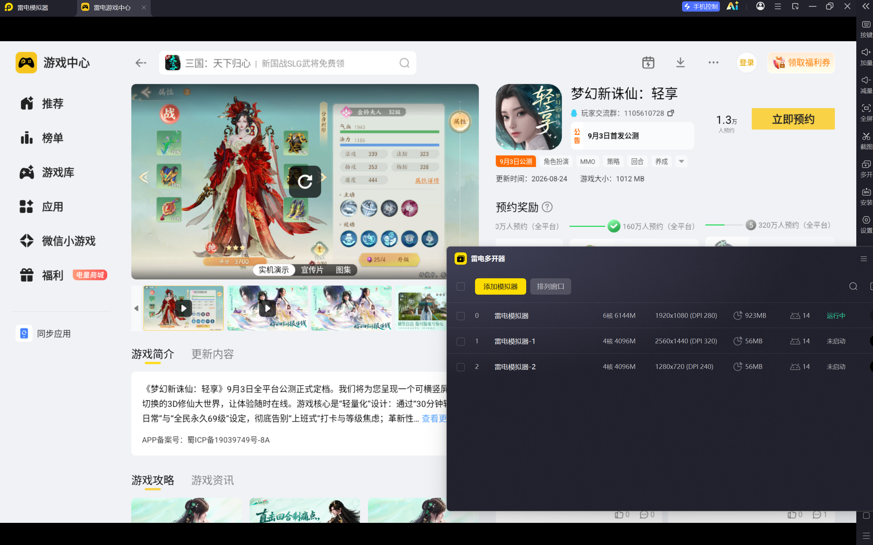Click 排列窗口 in 雷电多开器
873x545 pixels.
(x=550, y=286)
